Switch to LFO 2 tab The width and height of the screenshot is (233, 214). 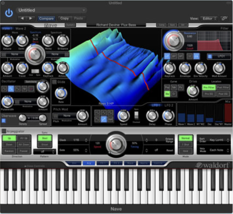coord(169,105)
